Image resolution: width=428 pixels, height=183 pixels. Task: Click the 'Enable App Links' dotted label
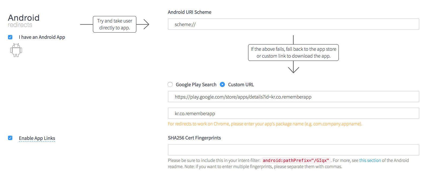tap(37, 138)
